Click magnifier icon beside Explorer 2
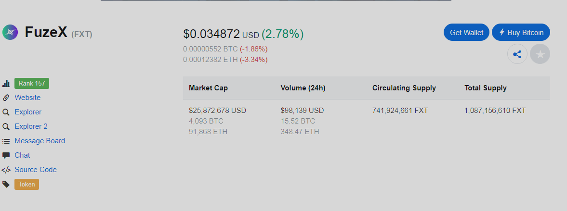This screenshot has height=211, width=567. point(6,126)
